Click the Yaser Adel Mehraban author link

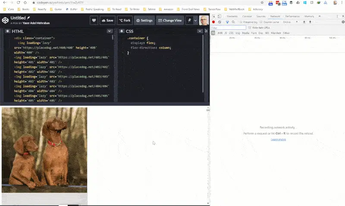point(36,23)
